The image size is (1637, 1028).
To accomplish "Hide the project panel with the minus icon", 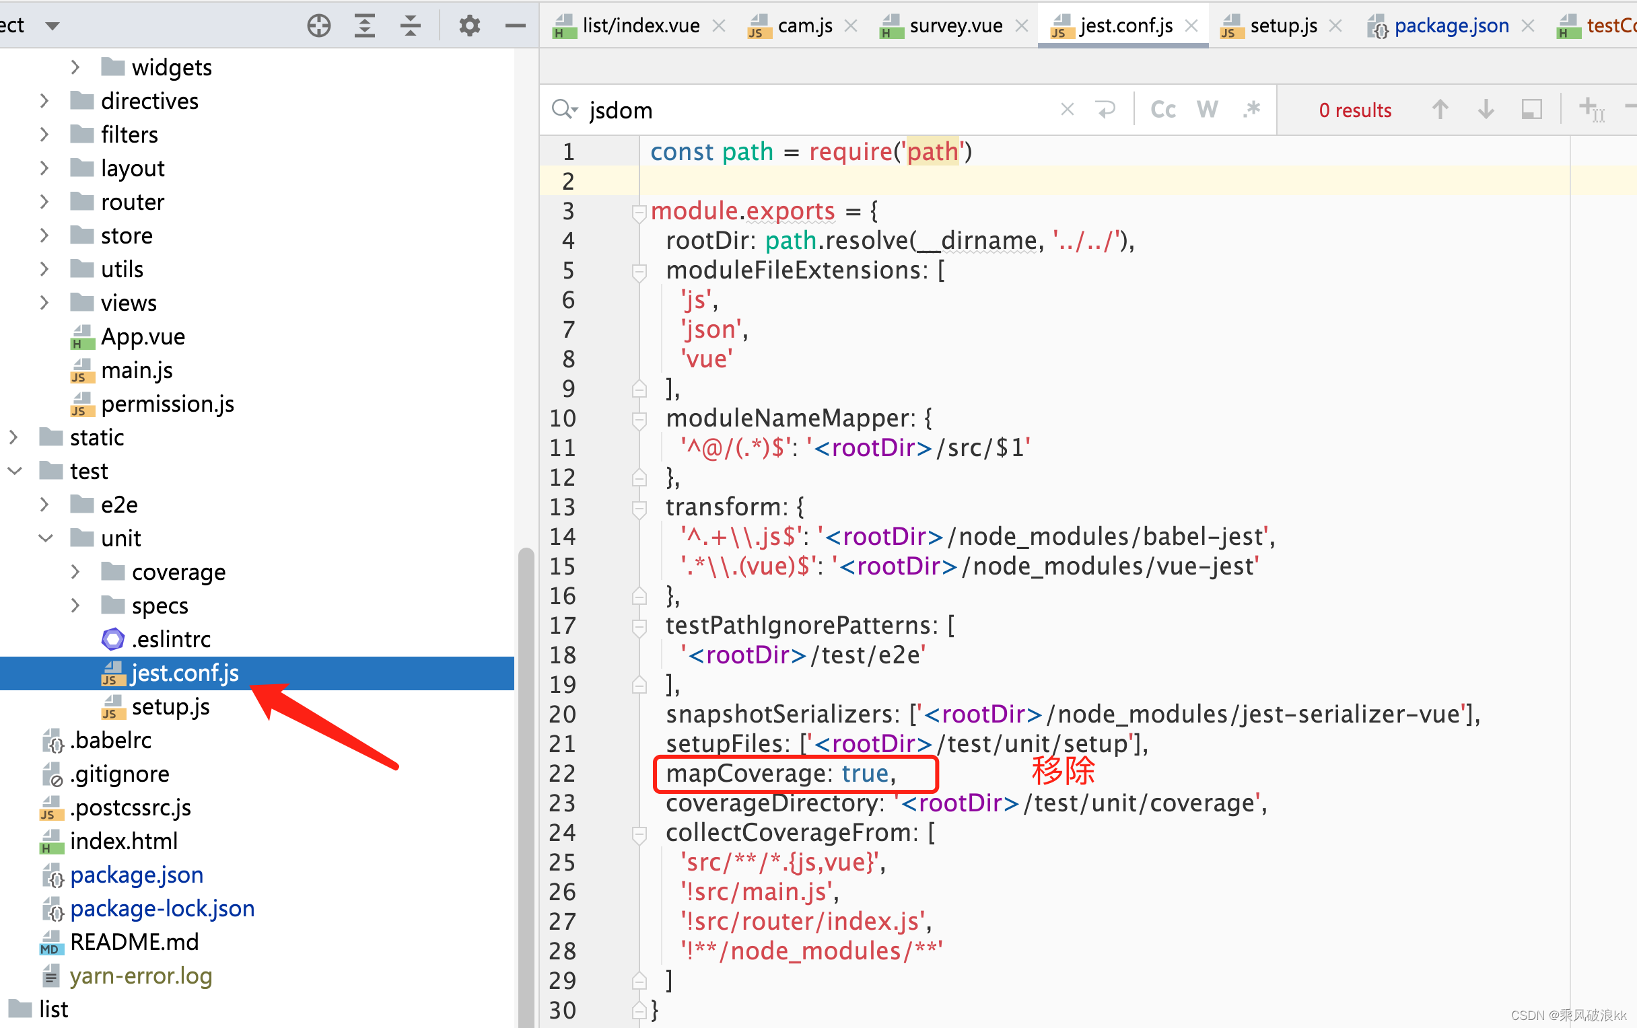I will (x=516, y=26).
